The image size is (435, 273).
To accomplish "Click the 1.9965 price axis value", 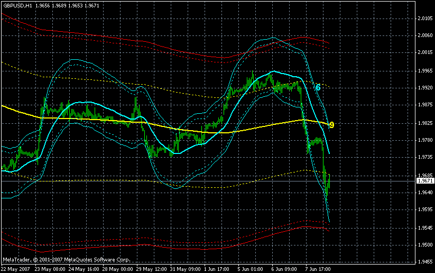I will [425, 71].
